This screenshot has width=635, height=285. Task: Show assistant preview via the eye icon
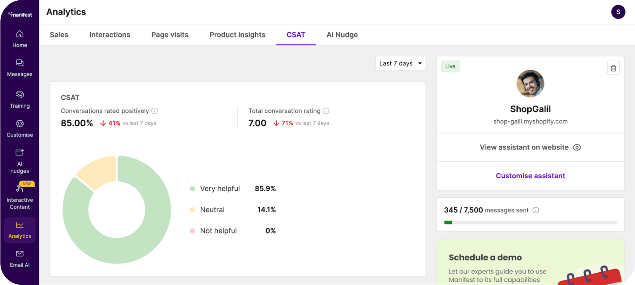577,147
